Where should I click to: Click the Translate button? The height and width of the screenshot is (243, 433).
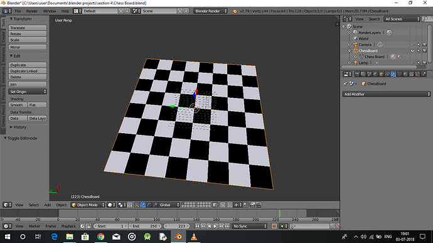(28, 28)
